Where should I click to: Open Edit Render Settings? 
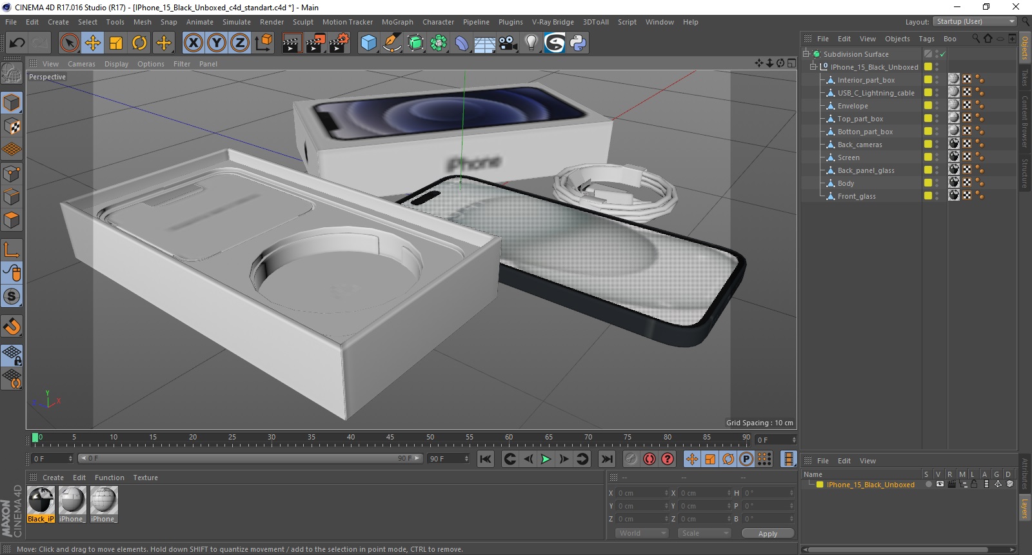pyautogui.click(x=339, y=43)
